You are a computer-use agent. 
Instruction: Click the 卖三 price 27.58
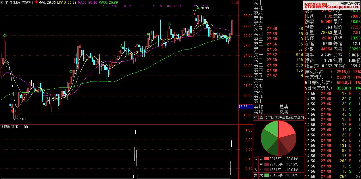point(272,39)
